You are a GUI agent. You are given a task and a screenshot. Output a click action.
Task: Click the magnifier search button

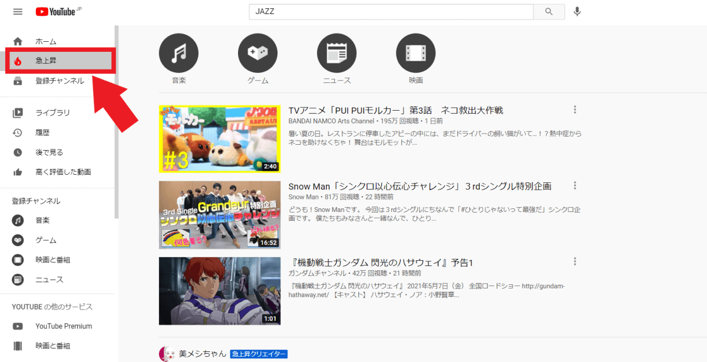pos(549,12)
